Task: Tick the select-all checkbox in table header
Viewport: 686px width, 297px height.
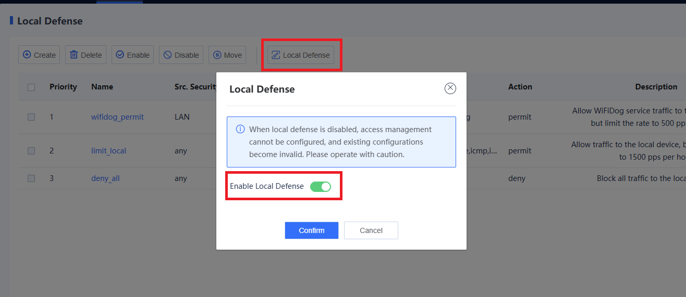Action: pyautogui.click(x=31, y=87)
